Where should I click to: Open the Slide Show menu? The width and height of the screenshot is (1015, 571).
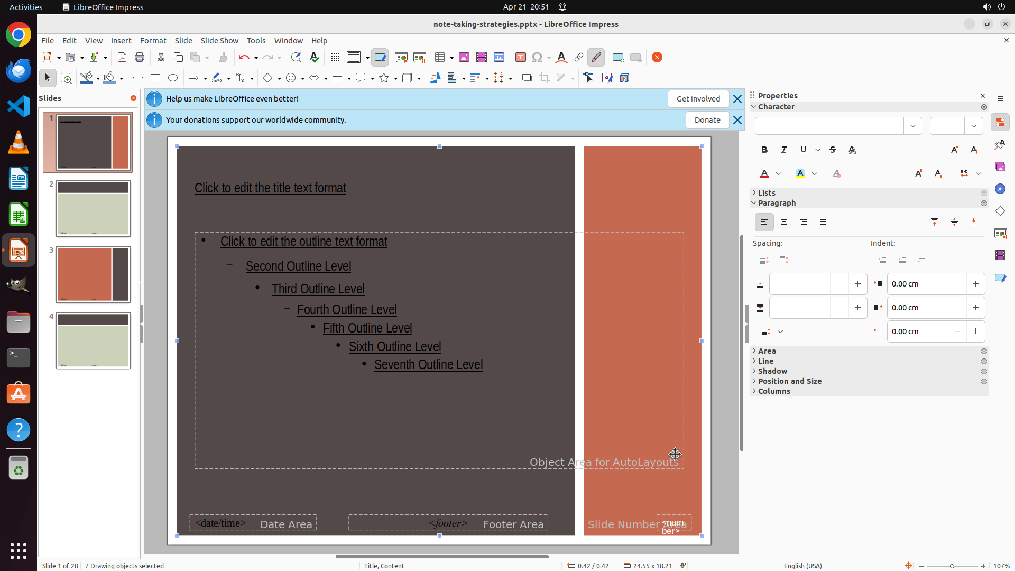coord(219,41)
